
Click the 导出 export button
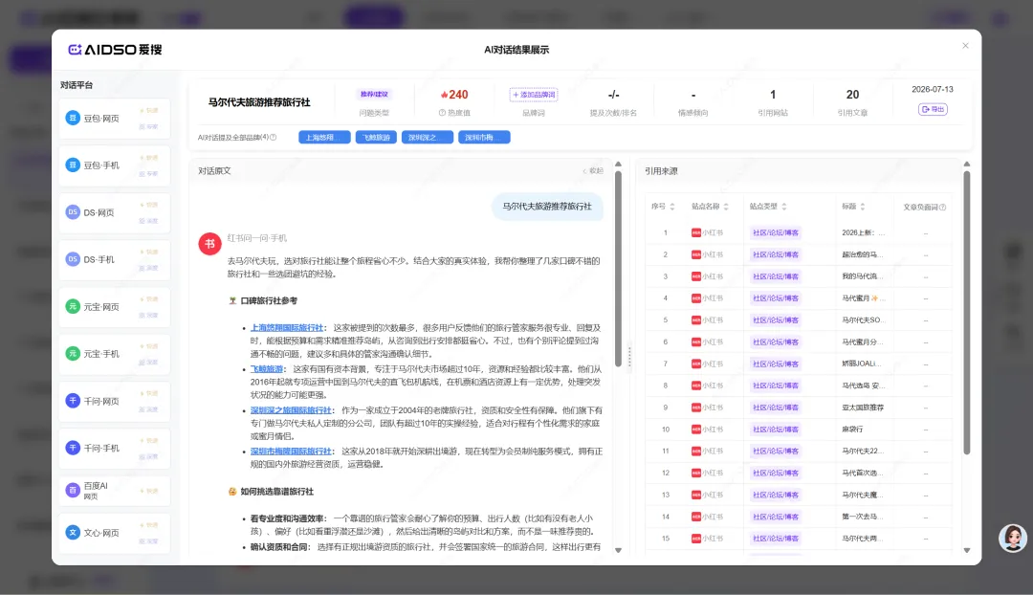pyautogui.click(x=933, y=109)
